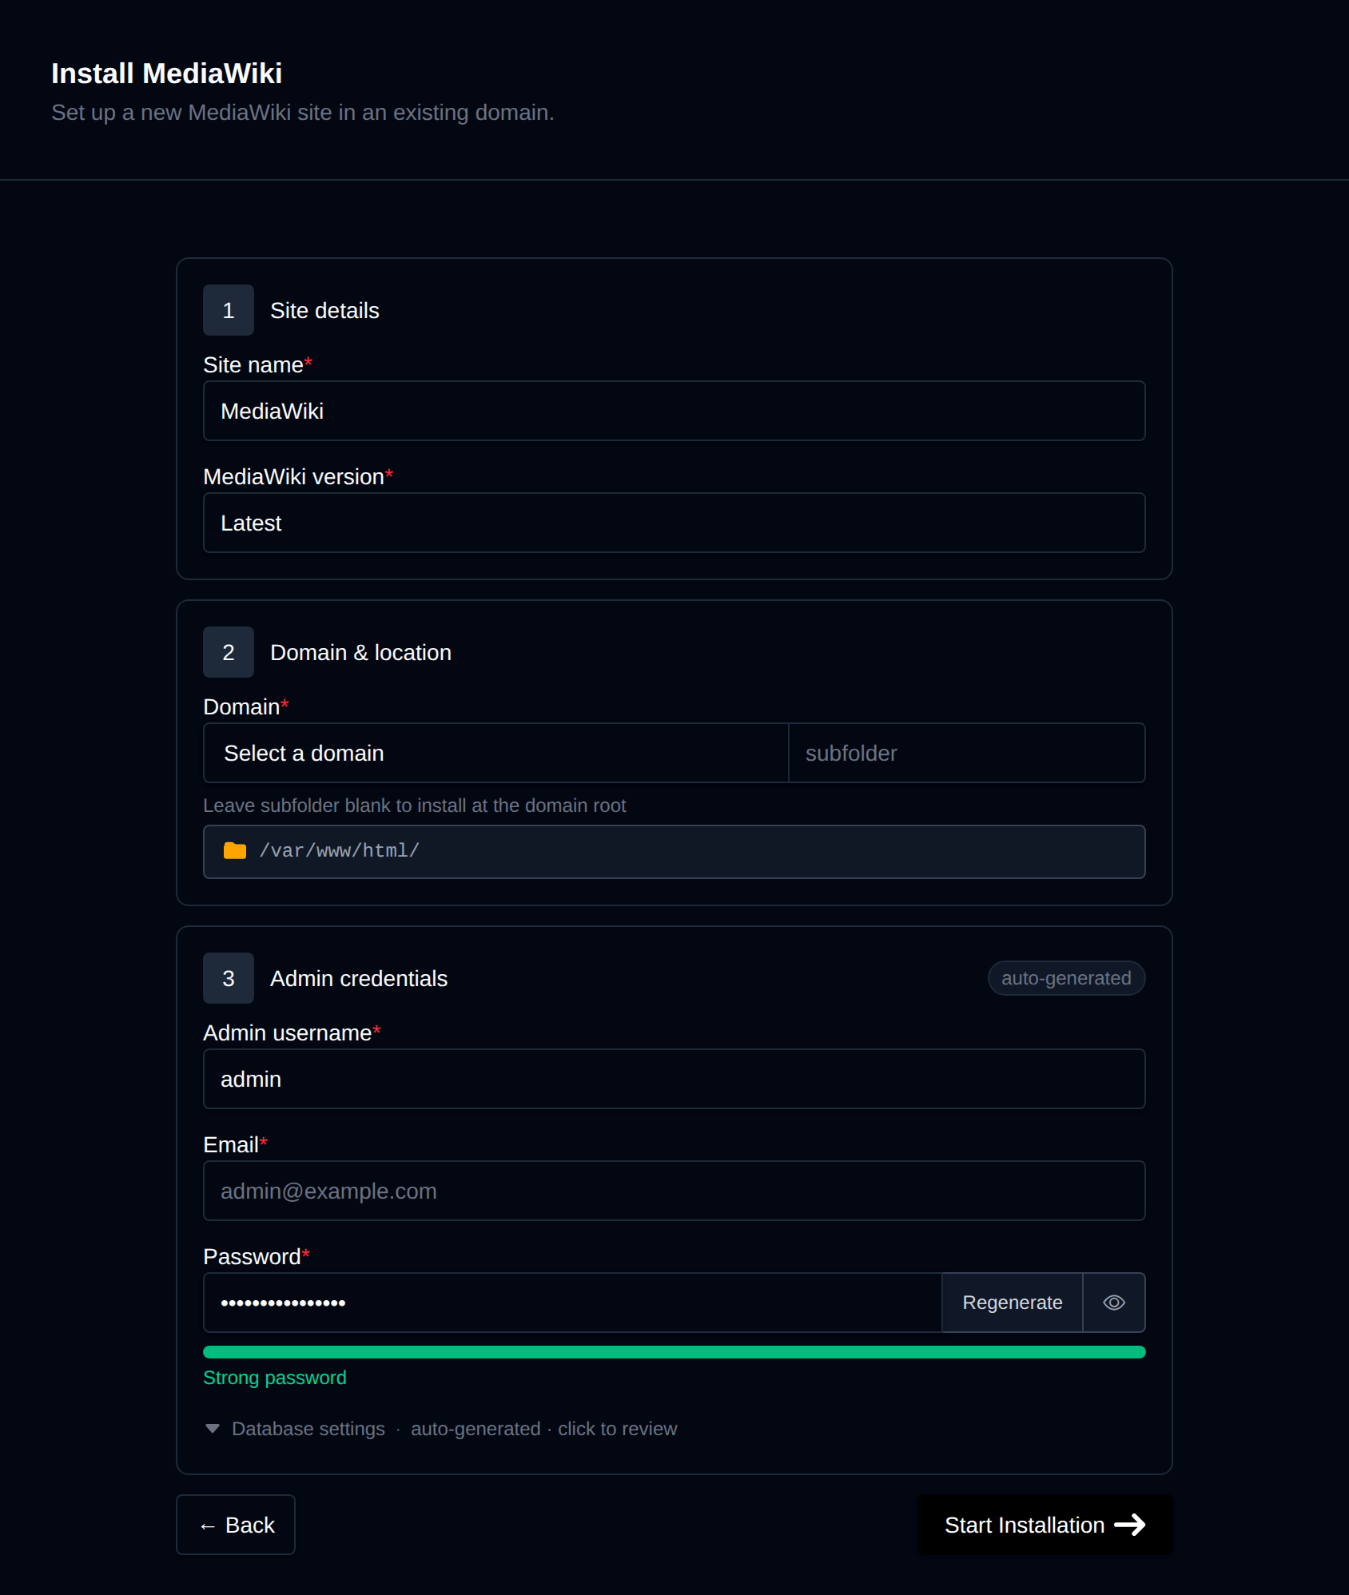Click the Install MediaWiki heading

(x=166, y=74)
